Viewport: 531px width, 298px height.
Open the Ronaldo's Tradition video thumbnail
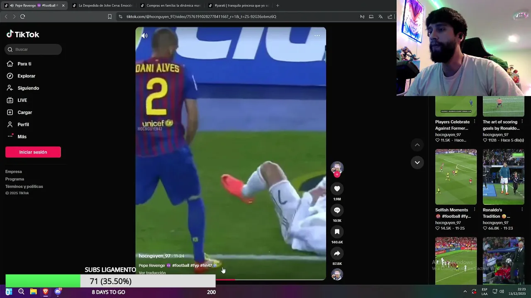tap(504, 177)
